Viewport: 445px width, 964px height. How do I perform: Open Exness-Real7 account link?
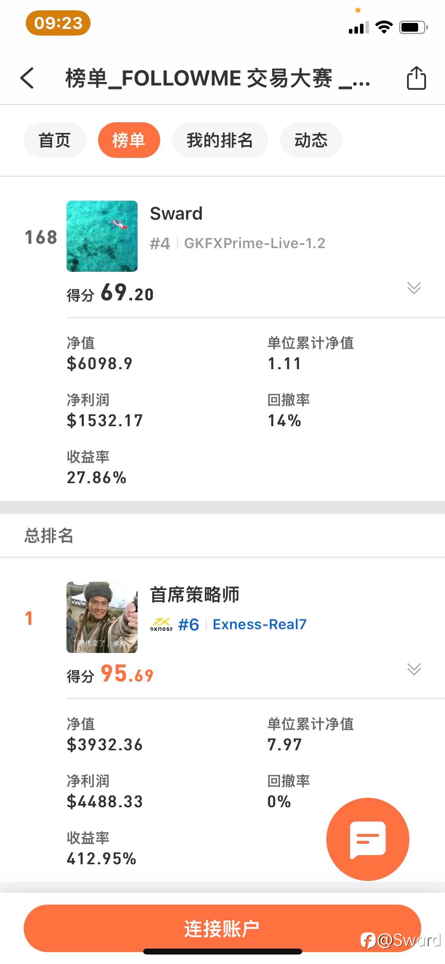point(259,624)
